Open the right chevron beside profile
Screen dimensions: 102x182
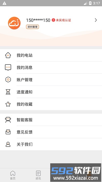96,20
